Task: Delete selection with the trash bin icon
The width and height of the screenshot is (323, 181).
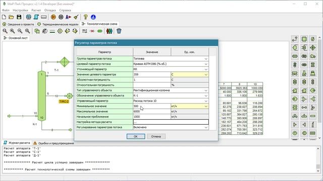Action: [x=119, y=31]
